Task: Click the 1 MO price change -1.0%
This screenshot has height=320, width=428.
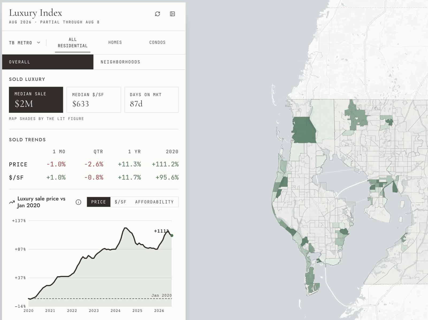Action: point(56,164)
